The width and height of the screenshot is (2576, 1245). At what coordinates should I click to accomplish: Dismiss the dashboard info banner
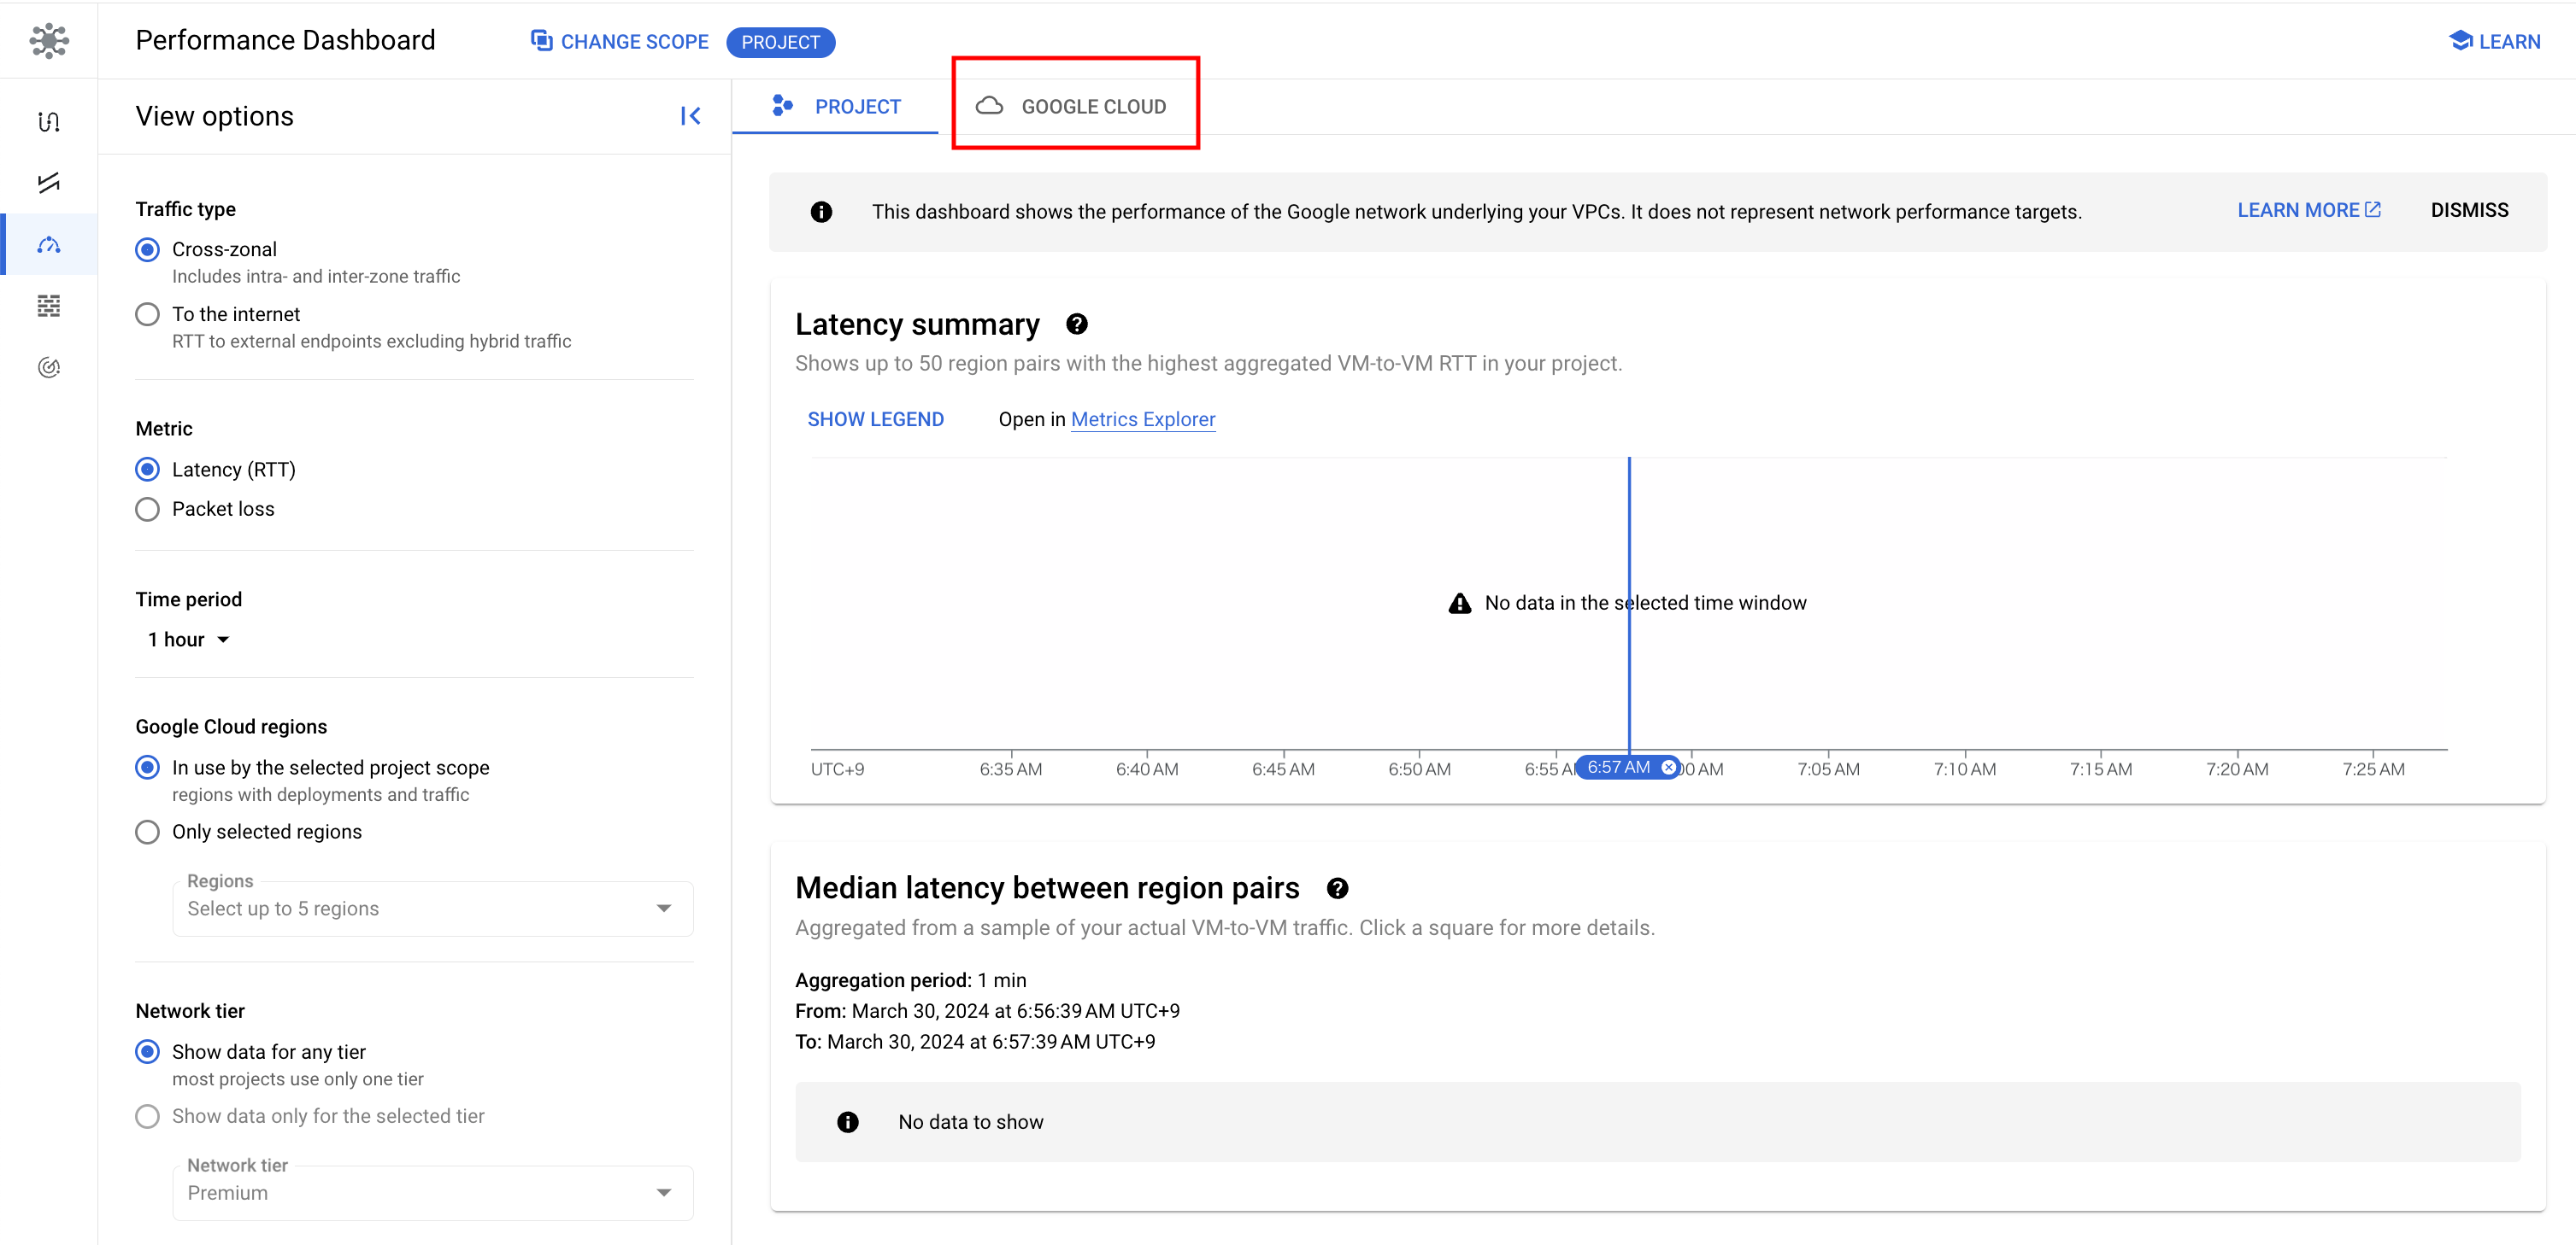(x=2468, y=210)
